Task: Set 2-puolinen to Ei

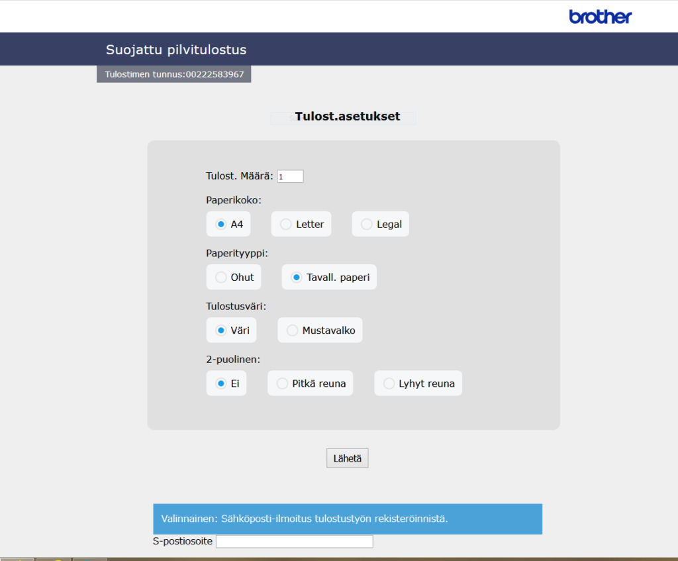Action: coord(222,383)
